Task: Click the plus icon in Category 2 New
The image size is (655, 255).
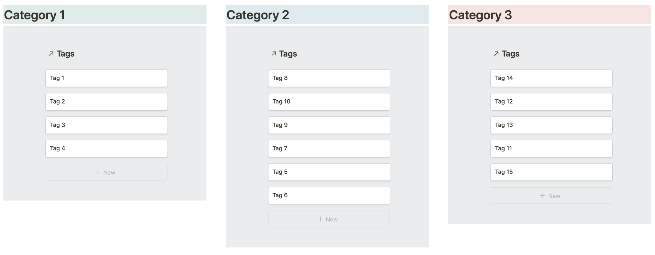Action: (320, 219)
